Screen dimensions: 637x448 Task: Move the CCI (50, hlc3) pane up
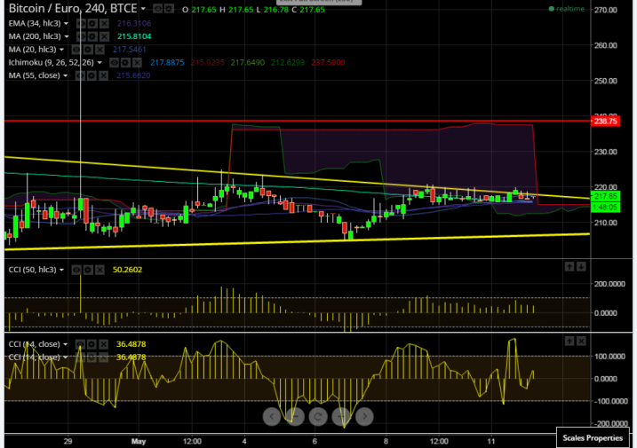pos(569,267)
